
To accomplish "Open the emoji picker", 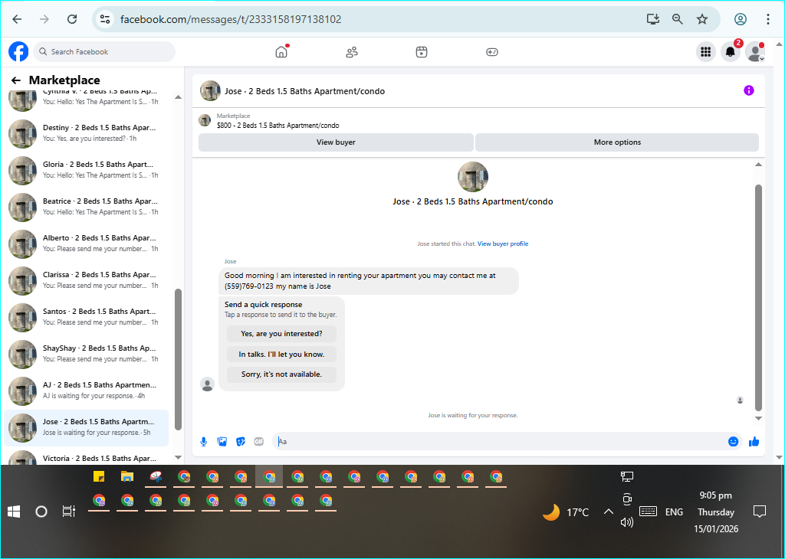I will 734,442.
